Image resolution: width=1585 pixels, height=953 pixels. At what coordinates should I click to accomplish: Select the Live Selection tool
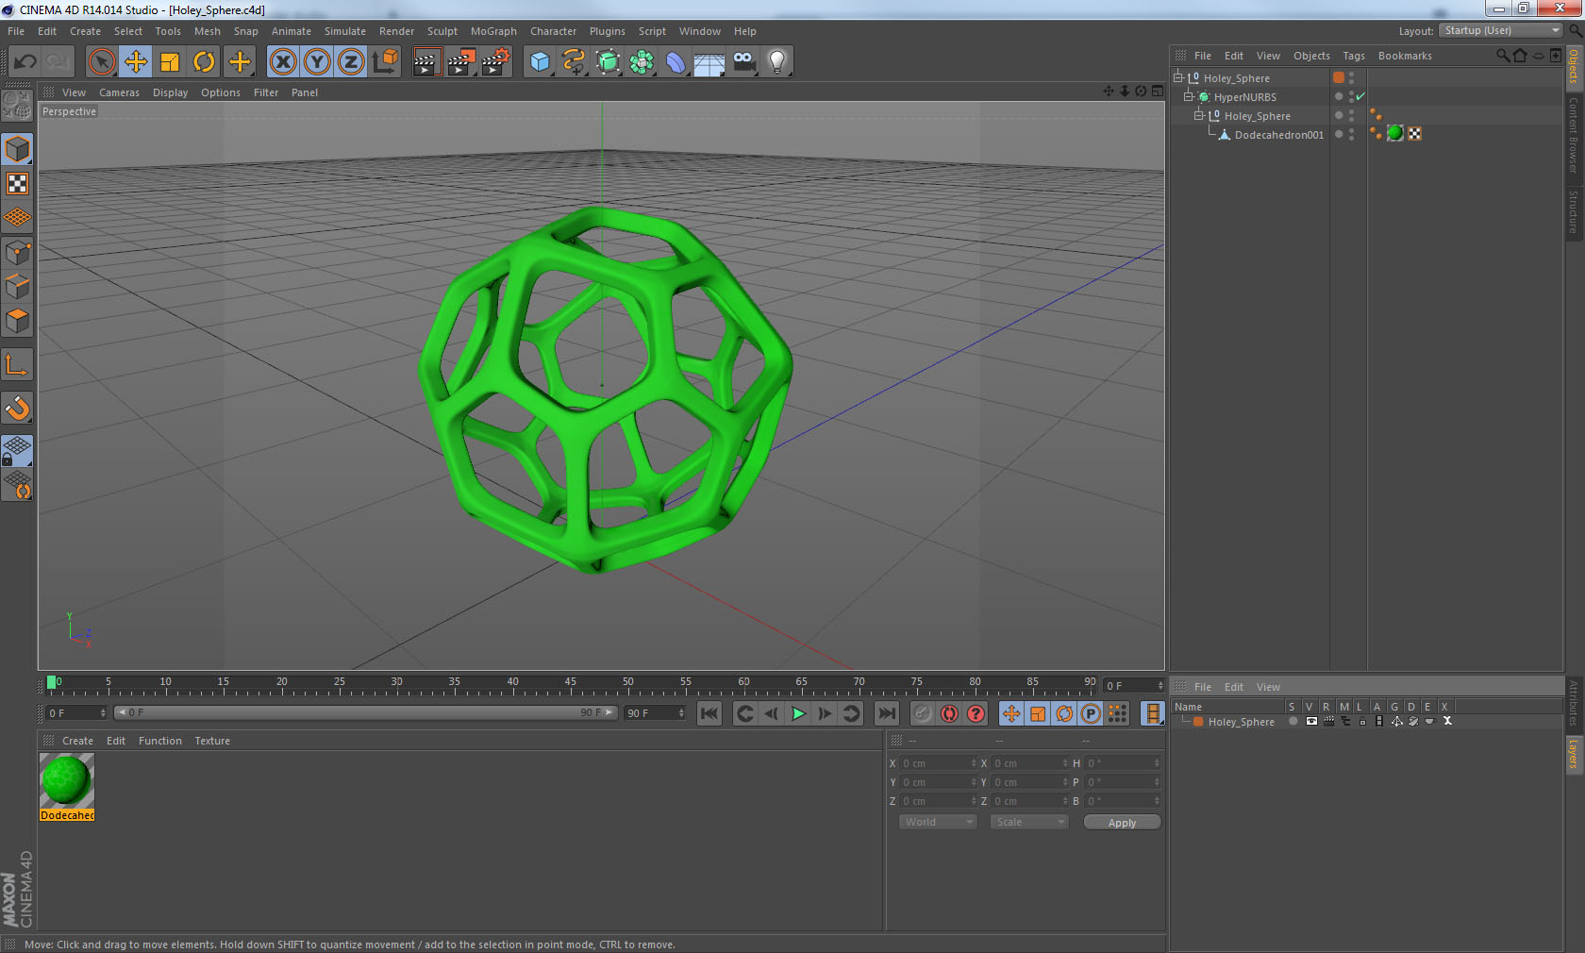[101, 62]
